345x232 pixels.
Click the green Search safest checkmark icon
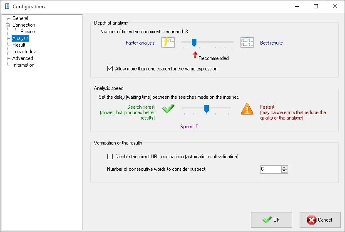168,109
